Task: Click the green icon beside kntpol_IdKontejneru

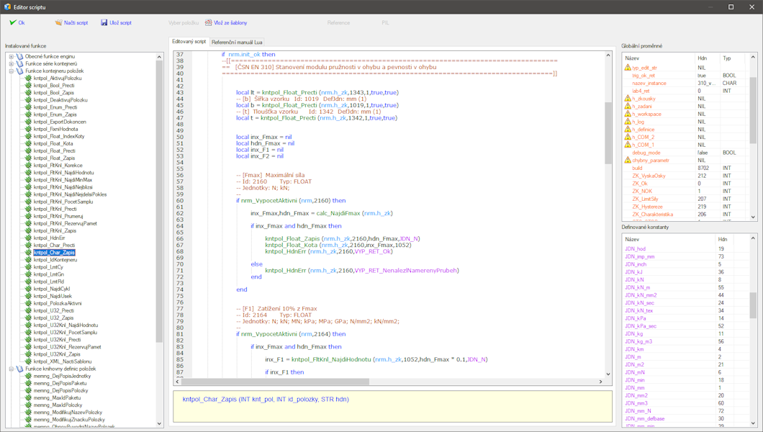Action: [x=28, y=260]
